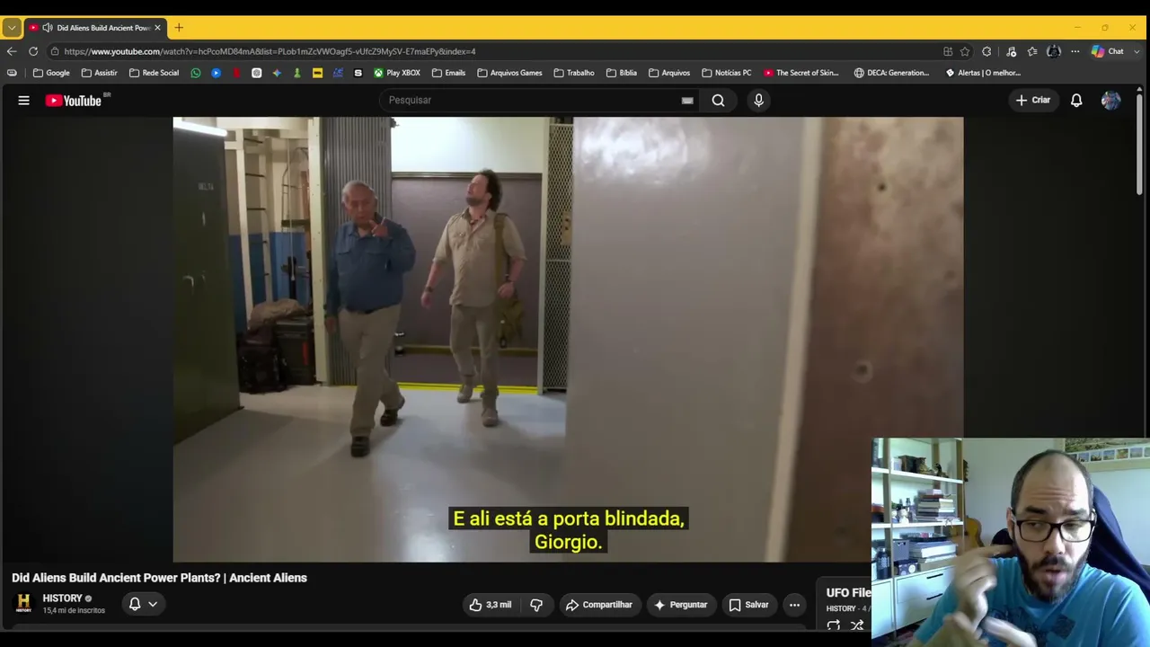This screenshot has width=1150, height=647.
Task: Toggle playlist shuffle icon
Action: point(857,625)
